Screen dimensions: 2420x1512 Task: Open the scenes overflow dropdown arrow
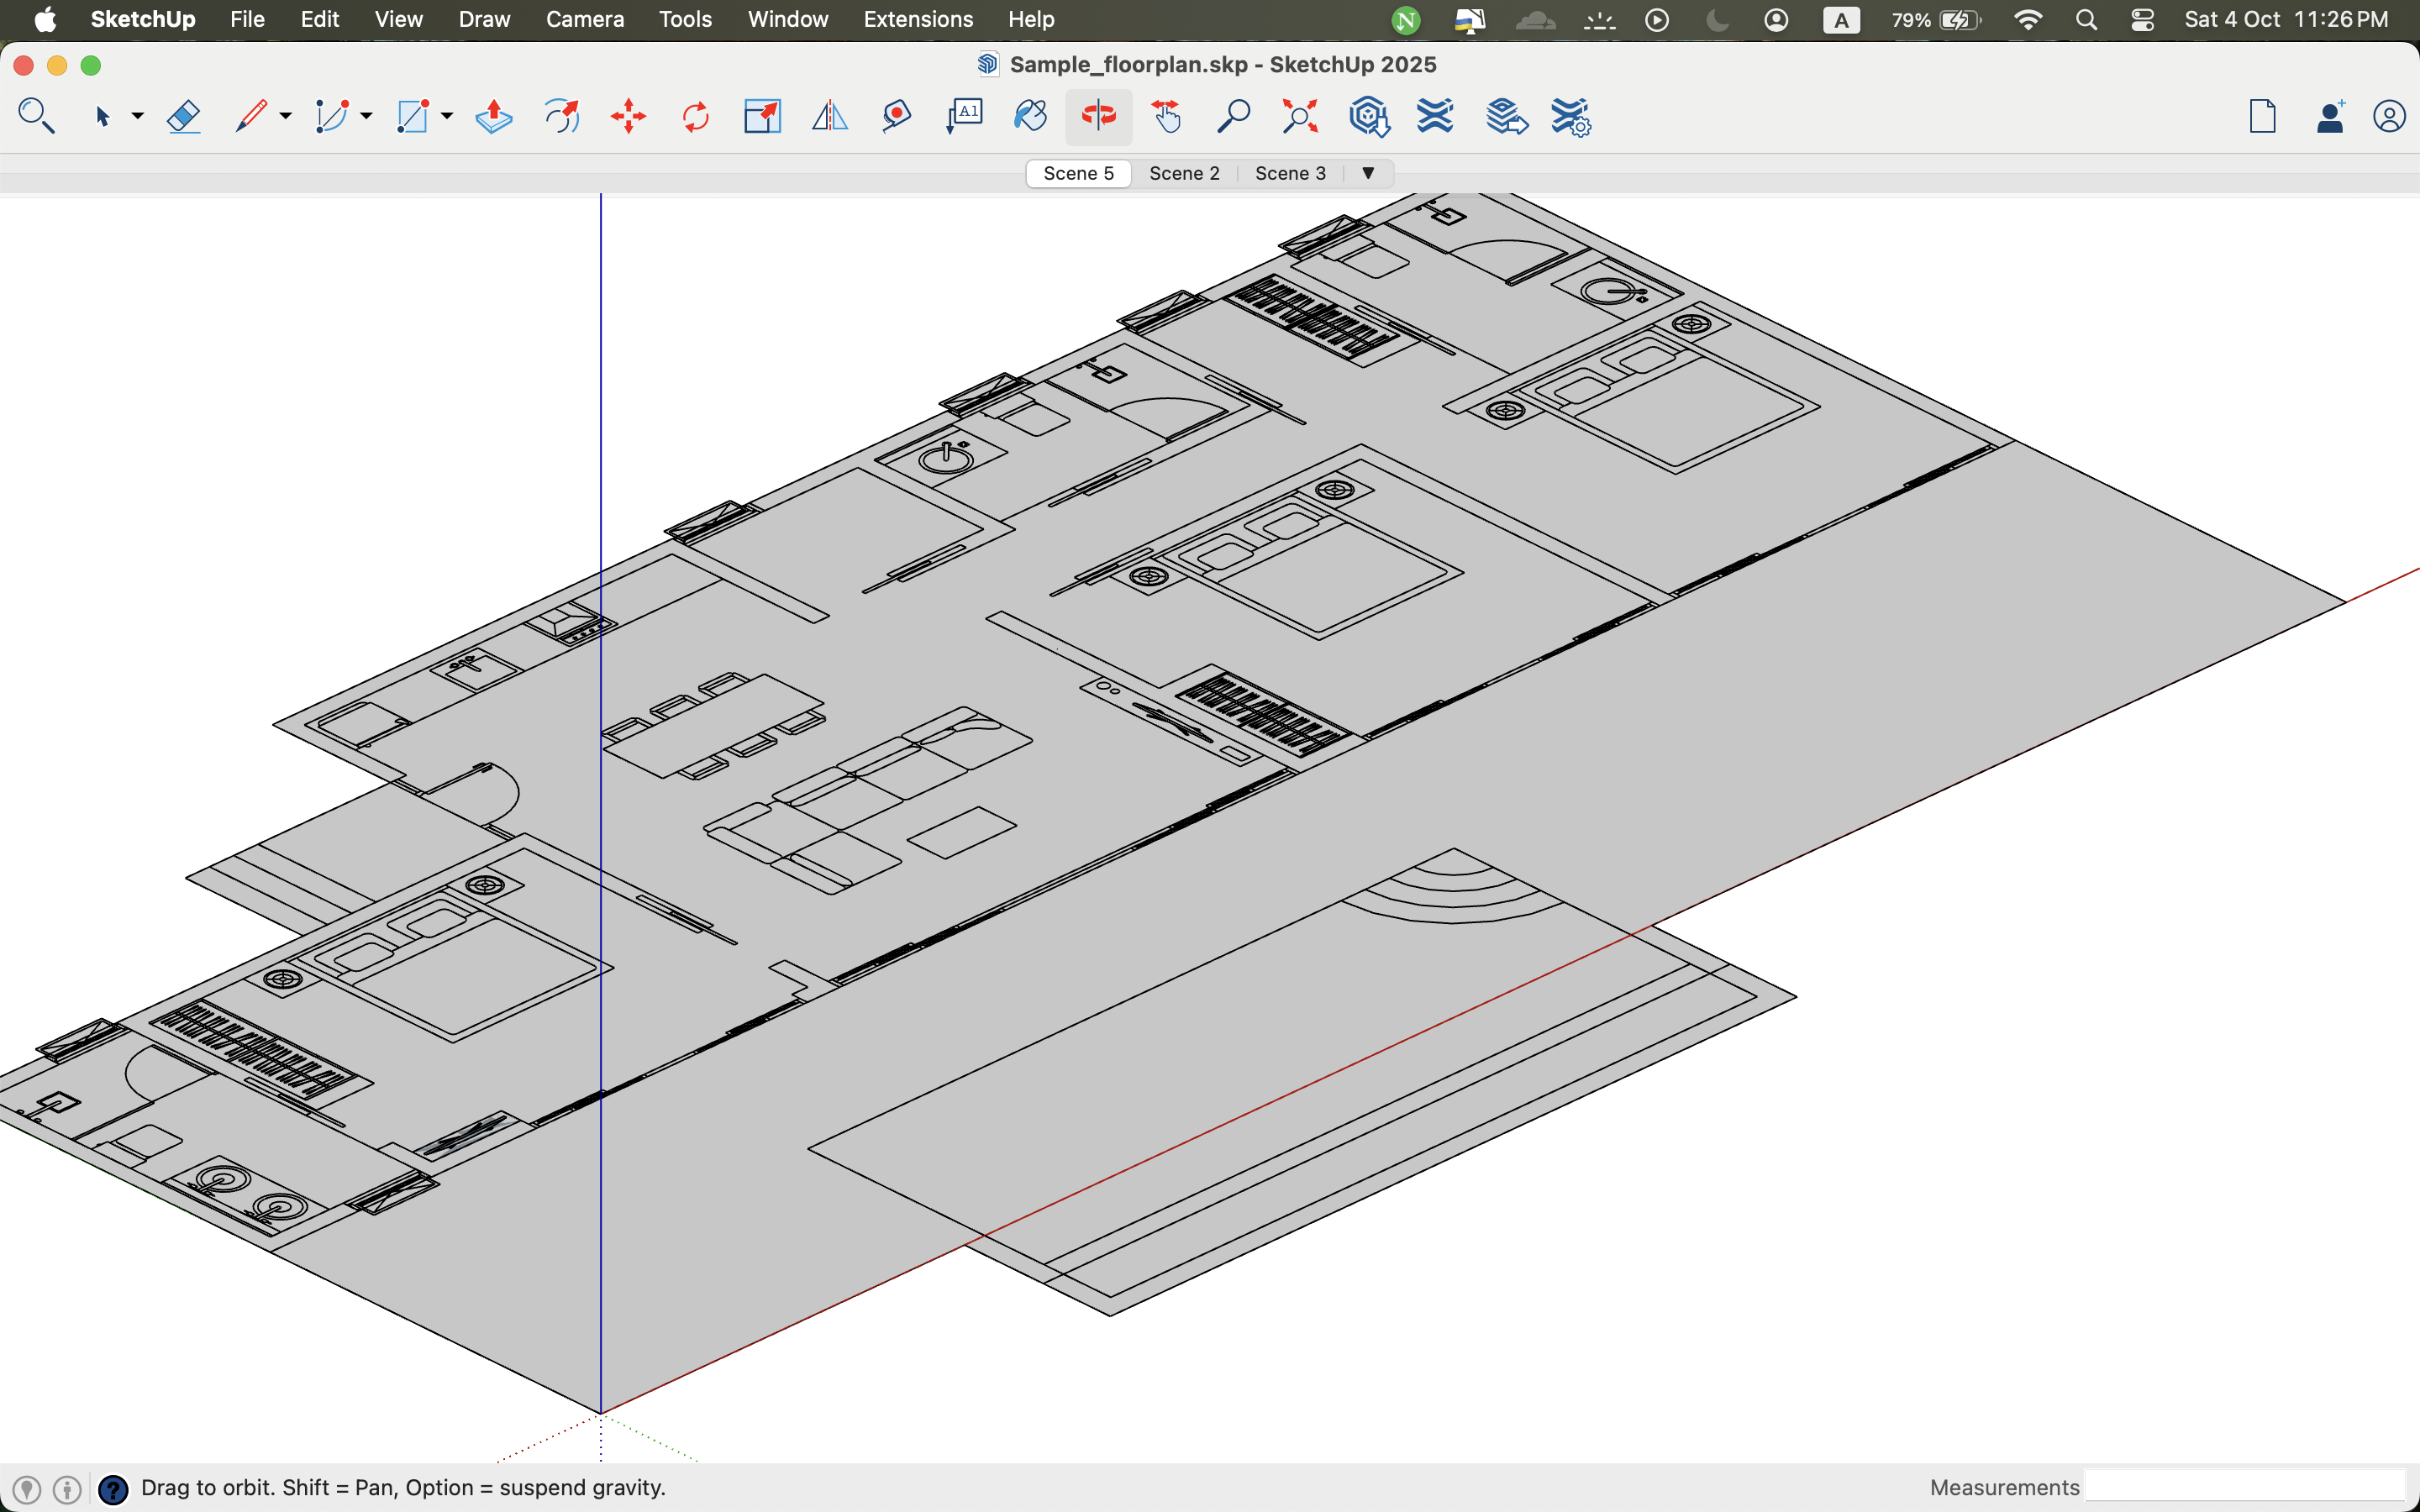pyautogui.click(x=1367, y=173)
